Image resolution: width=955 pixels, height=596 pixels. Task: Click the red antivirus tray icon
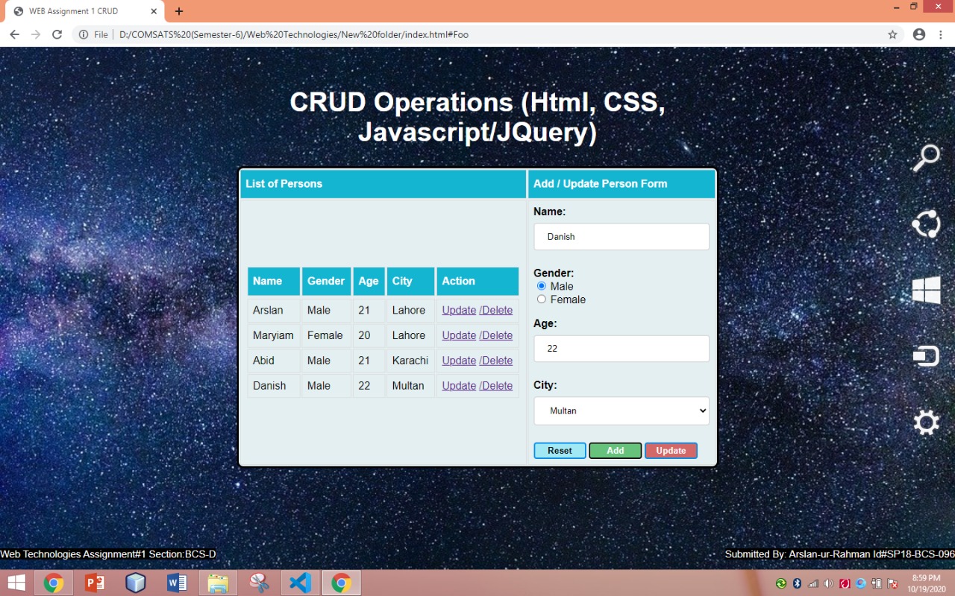pos(845,583)
